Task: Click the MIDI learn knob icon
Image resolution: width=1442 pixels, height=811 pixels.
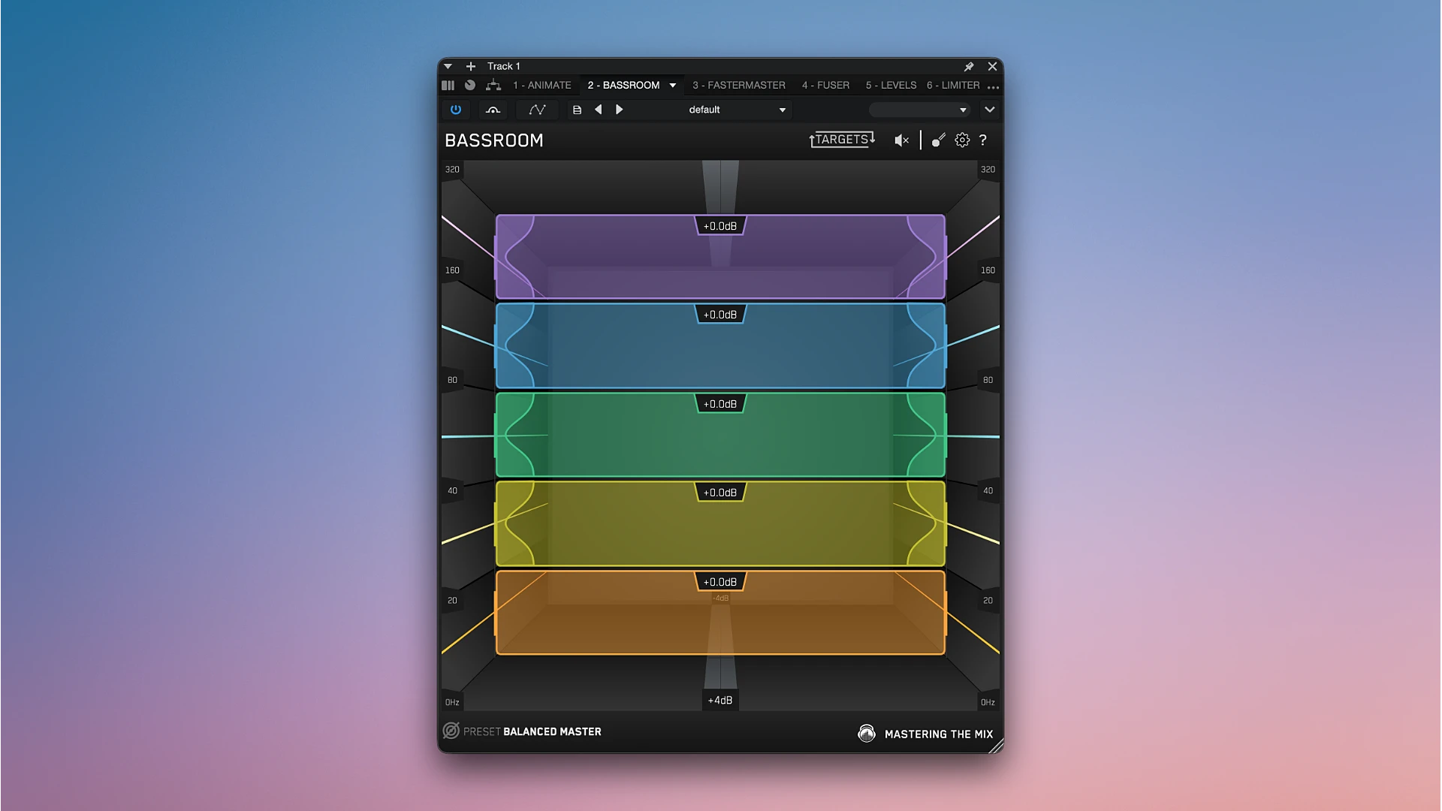Action: point(493,110)
